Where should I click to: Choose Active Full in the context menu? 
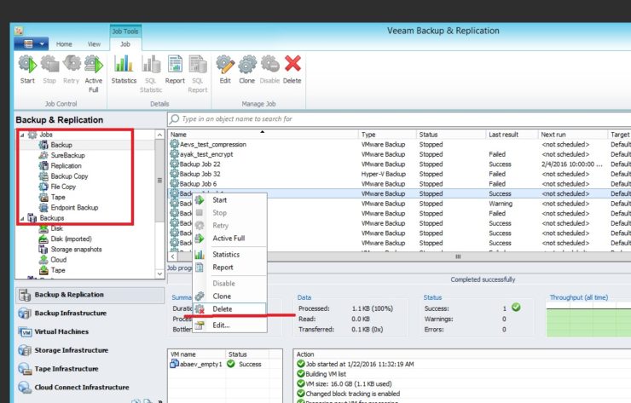pyautogui.click(x=230, y=238)
